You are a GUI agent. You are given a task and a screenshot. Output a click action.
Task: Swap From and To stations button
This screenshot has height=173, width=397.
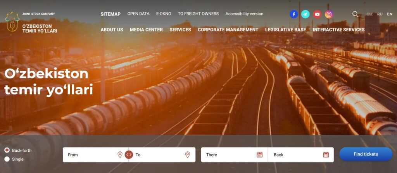(129, 154)
